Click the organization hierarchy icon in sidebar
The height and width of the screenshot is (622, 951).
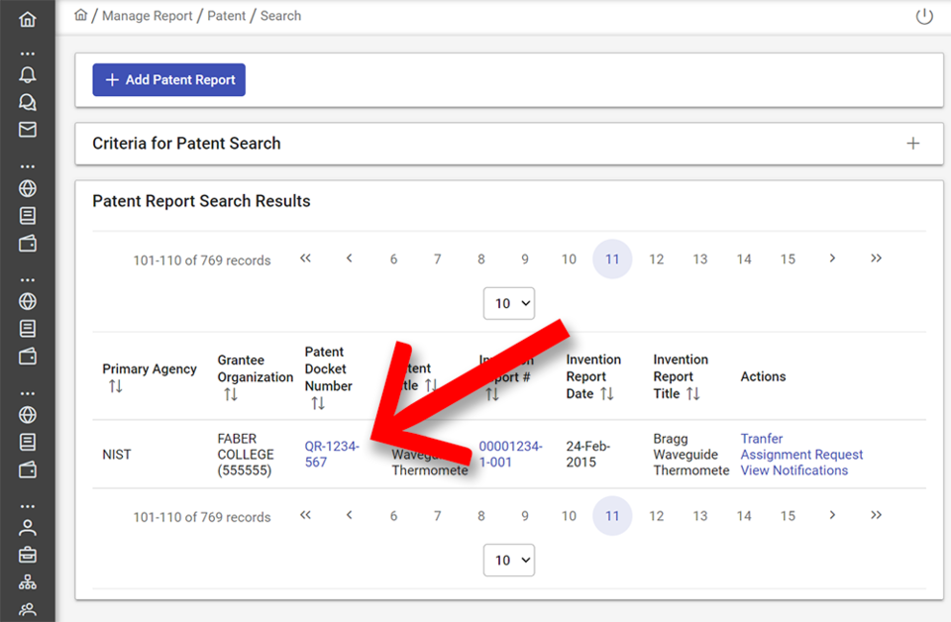pyautogui.click(x=27, y=581)
